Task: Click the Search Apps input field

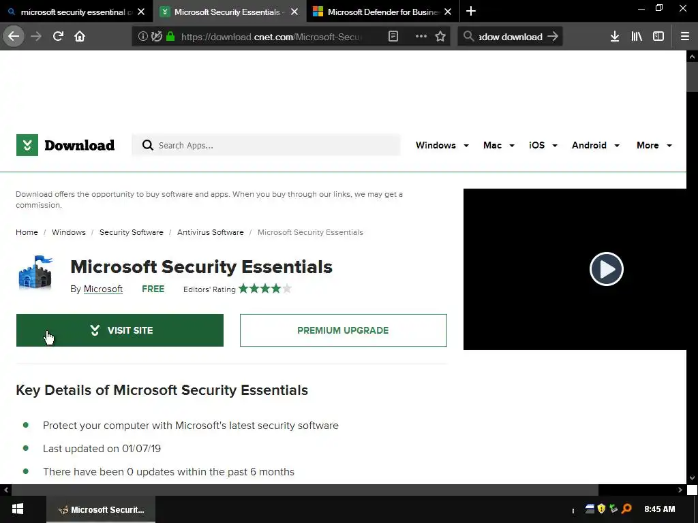Action: tap(266, 145)
